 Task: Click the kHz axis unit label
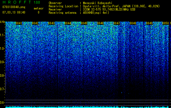point(2,22)
